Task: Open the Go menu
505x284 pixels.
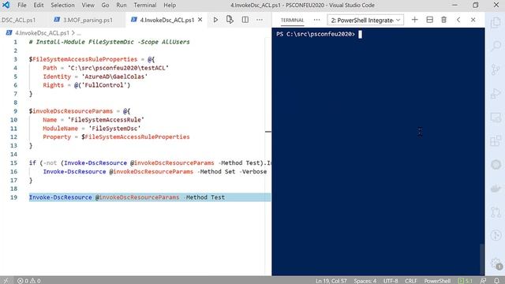Action: pyautogui.click(x=105, y=6)
